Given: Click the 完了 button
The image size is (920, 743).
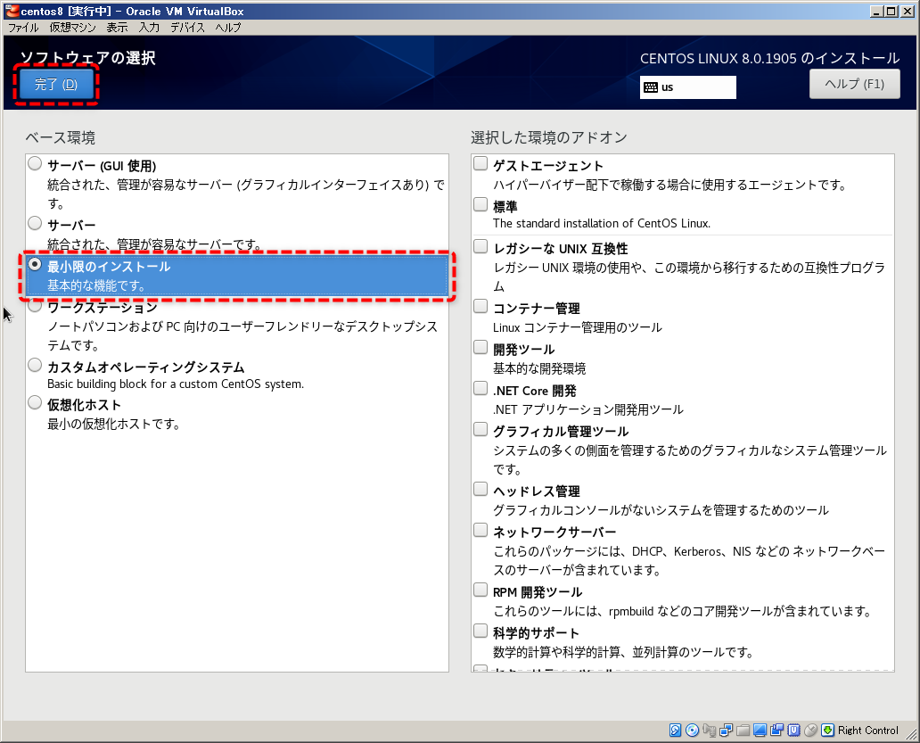Looking at the screenshot, I should click(x=54, y=84).
